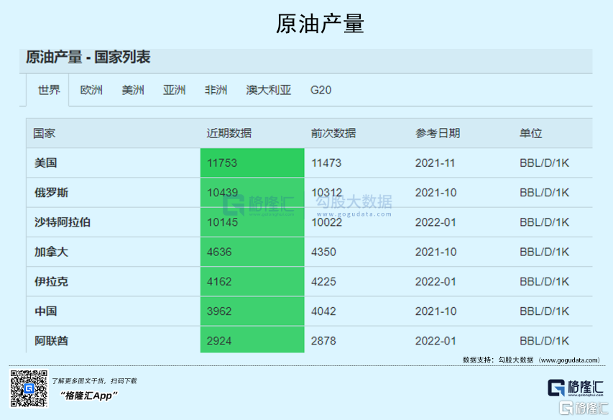Click the 格隆汇App download text

tap(89, 396)
